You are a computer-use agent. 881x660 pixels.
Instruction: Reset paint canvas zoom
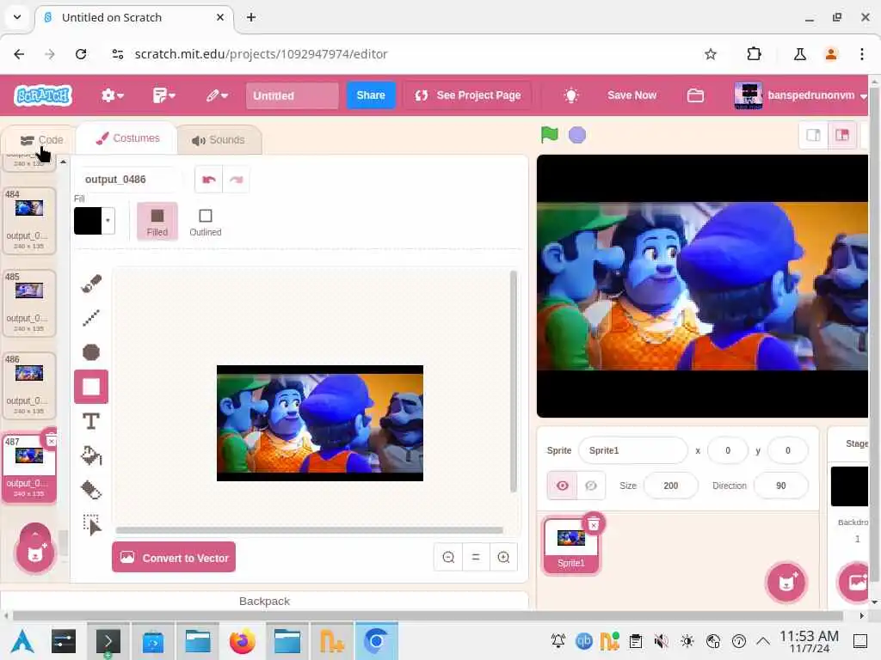(x=476, y=557)
